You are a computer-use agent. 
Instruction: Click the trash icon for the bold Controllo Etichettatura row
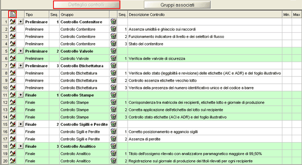pos(113,66)
